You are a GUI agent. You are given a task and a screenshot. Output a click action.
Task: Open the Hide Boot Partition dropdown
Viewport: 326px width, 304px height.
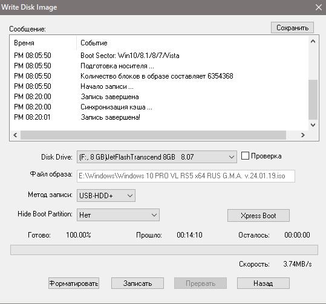pyautogui.click(x=118, y=215)
